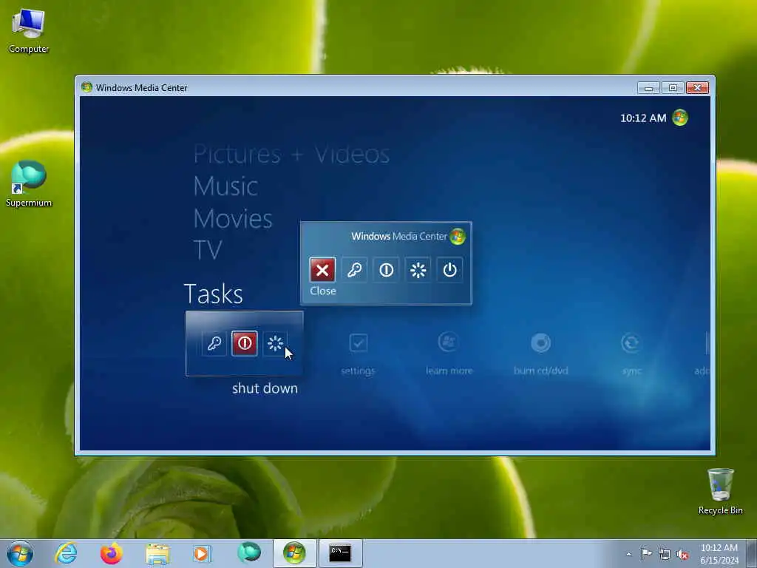The image size is (757, 568).
Task: Launch Internet Explorer from the taskbar
Action: pyautogui.click(x=66, y=553)
